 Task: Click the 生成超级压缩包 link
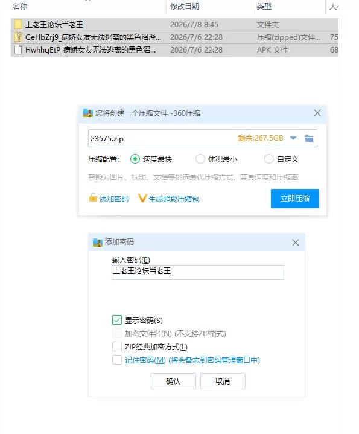click(x=174, y=199)
